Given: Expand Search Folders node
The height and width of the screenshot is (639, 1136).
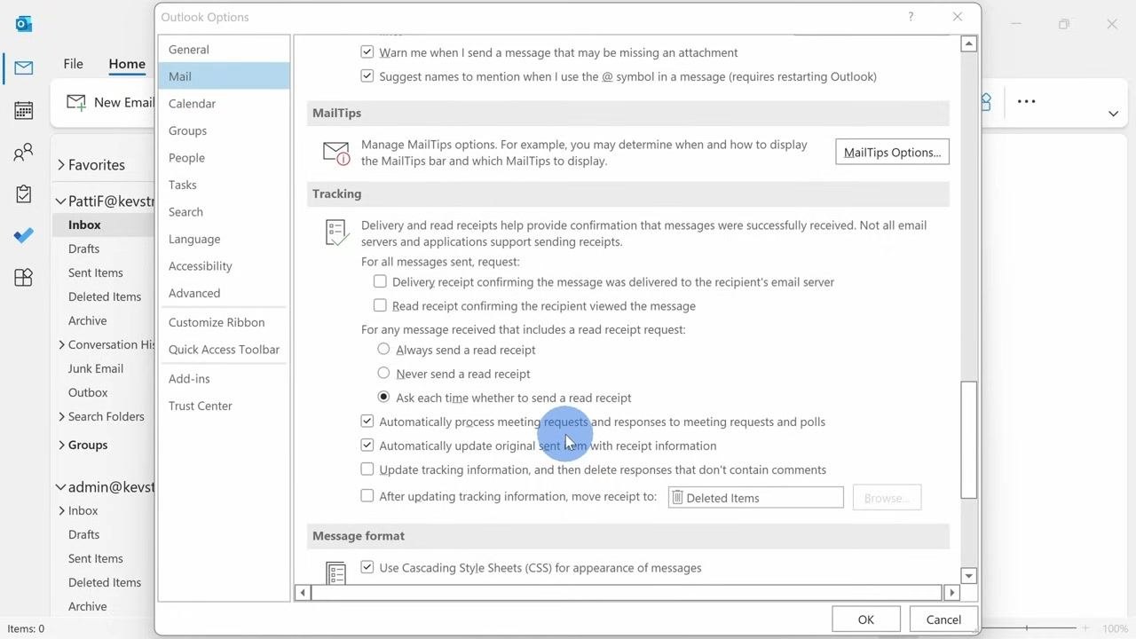Looking at the screenshot, I should tap(61, 416).
